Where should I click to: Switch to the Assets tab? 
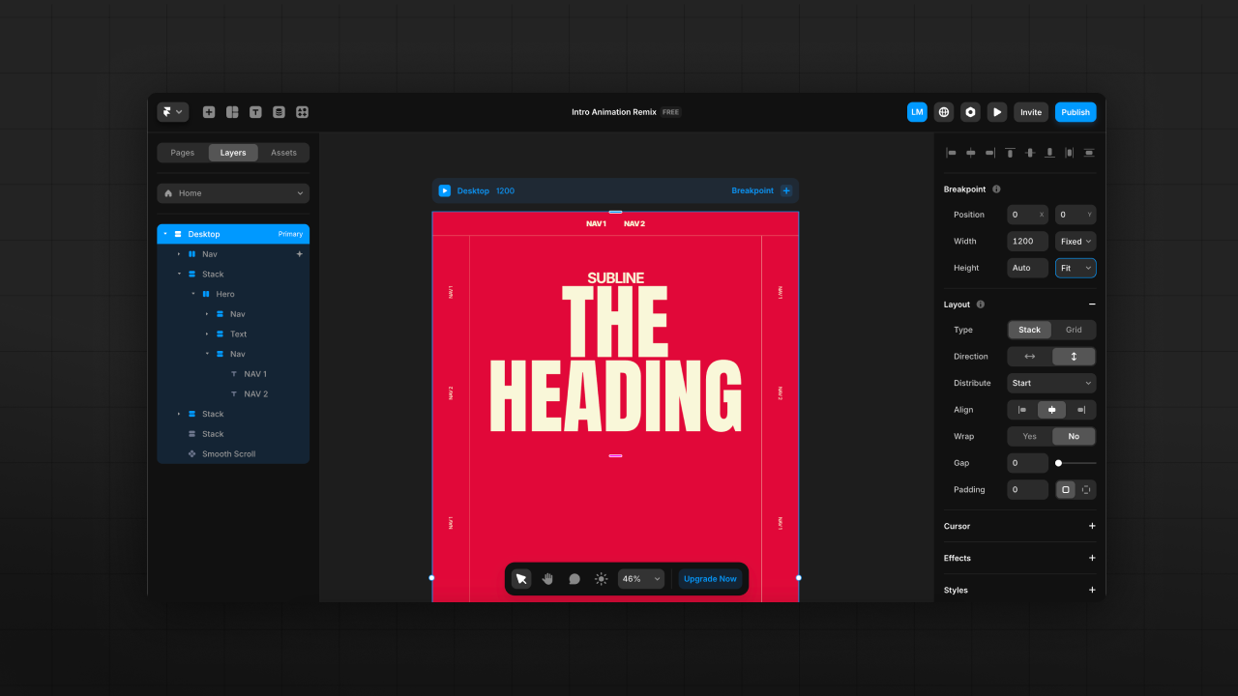pos(283,153)
